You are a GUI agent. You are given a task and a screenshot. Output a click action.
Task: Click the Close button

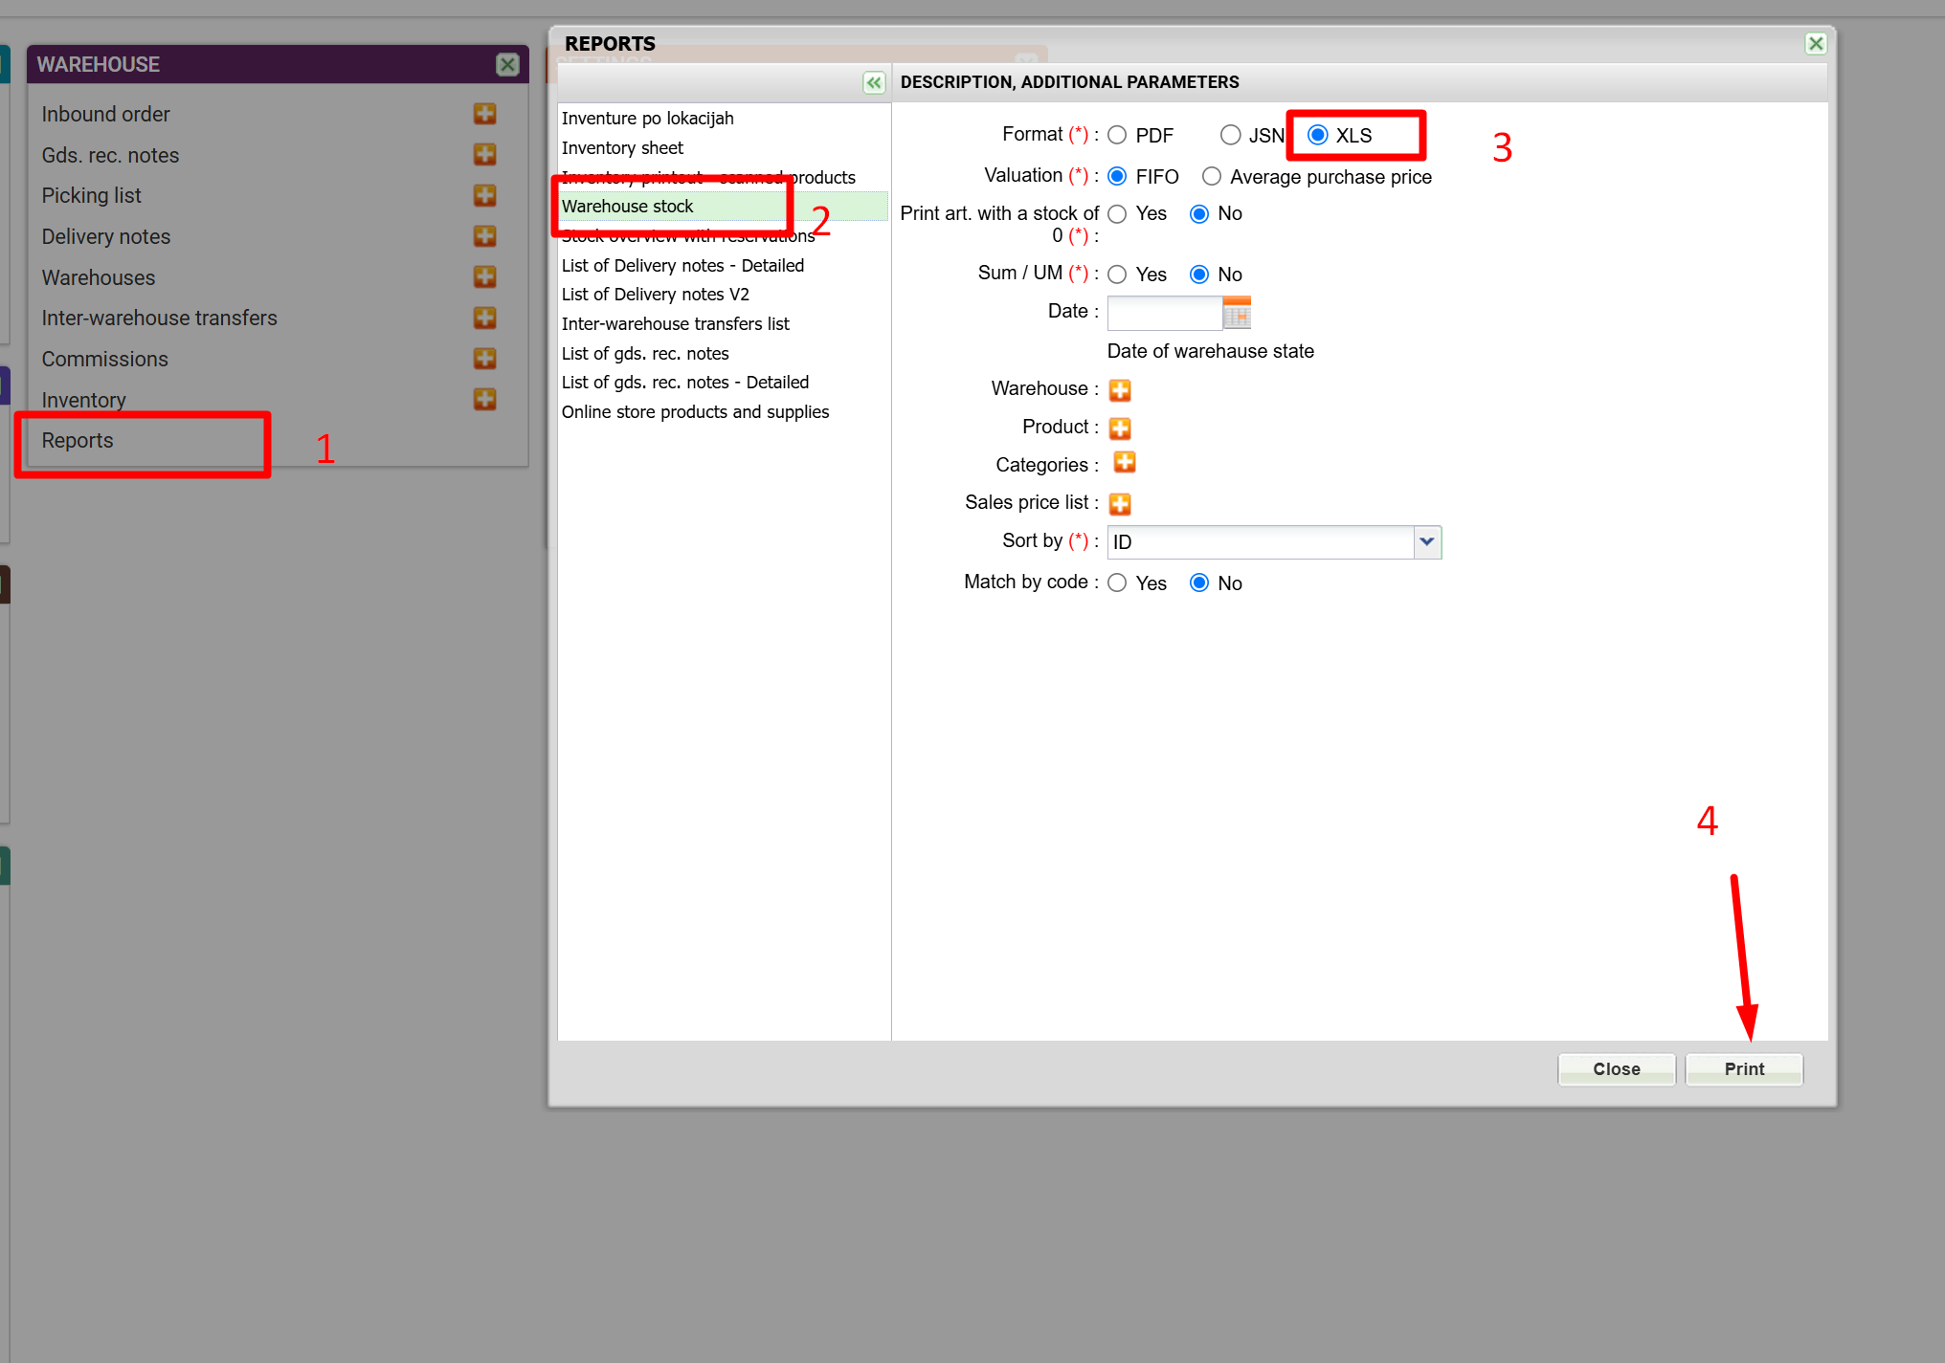(x=1616, y=1069)
